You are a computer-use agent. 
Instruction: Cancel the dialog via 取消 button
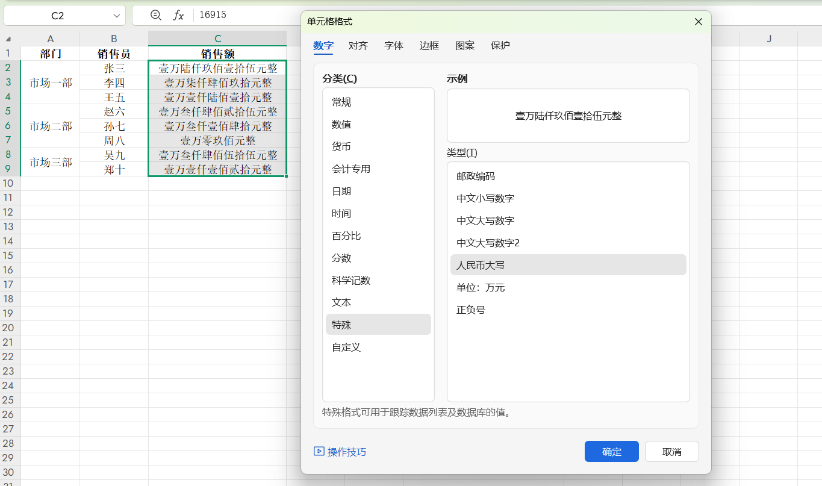(x=671, y=451)
